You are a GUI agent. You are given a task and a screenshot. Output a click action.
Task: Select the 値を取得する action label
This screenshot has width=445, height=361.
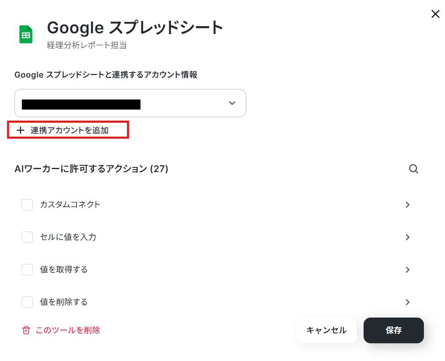point(64,269)
